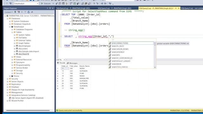Increase indent toolbar icon
203x114 pixels.
105,3
